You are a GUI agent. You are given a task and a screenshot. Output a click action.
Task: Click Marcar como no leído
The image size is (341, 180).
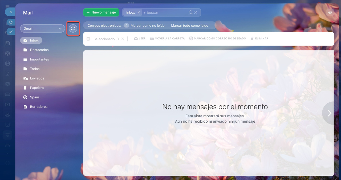point(148,26)
